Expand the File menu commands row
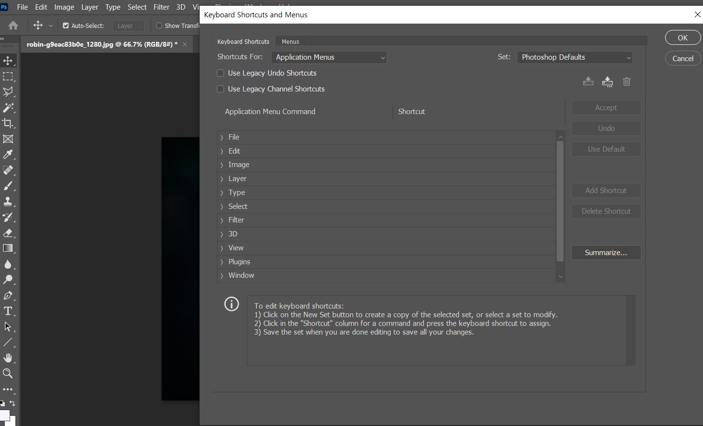 386,137
